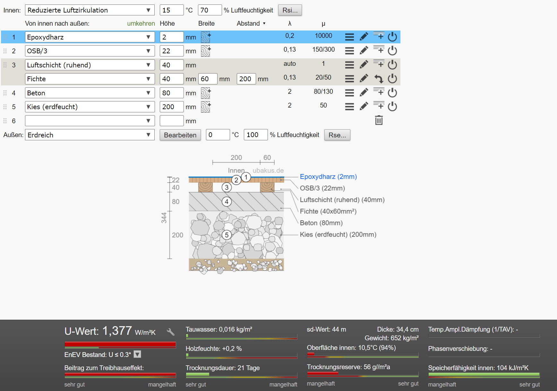This screenshot has height=391, width=557.
Task: Click Kies thickness field showing 200
Action: point(172,107)
